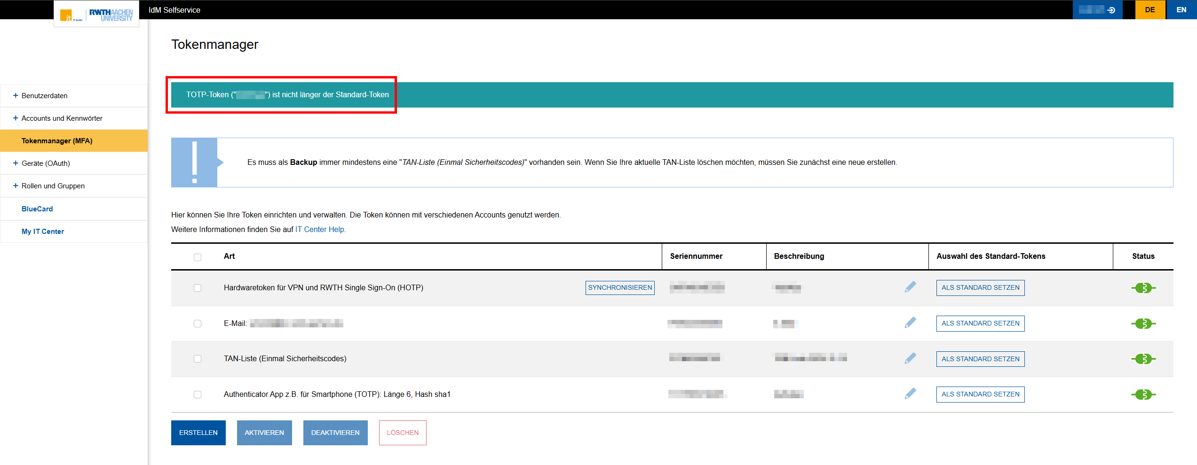Click the ERSTELLEN button
The width and height of the screenshot is (1197, 465).
click(198, 433)
